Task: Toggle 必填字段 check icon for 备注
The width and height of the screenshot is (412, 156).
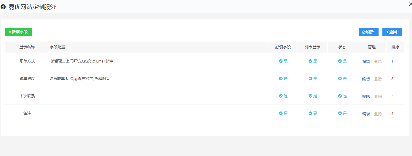Action: pyautogui.click(x=281, y=114)
